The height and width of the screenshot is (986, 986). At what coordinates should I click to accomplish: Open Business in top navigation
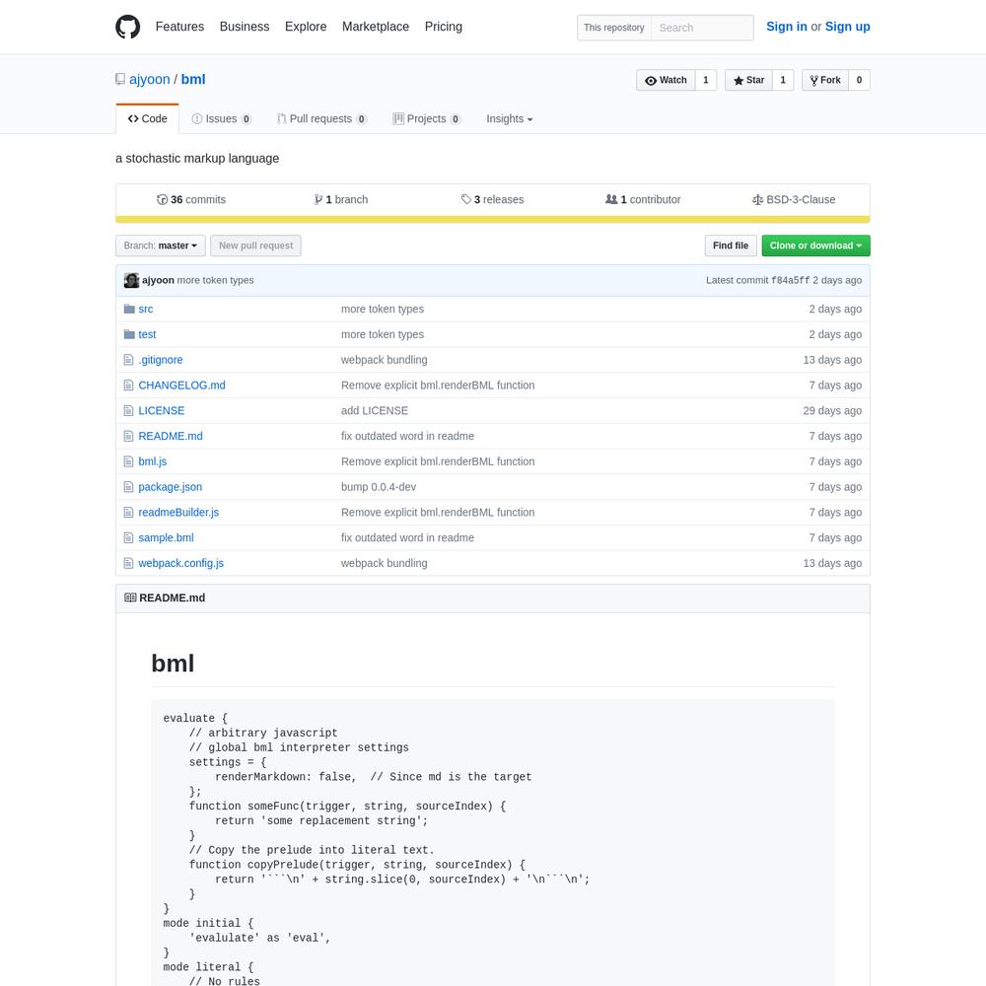(245, 27)
